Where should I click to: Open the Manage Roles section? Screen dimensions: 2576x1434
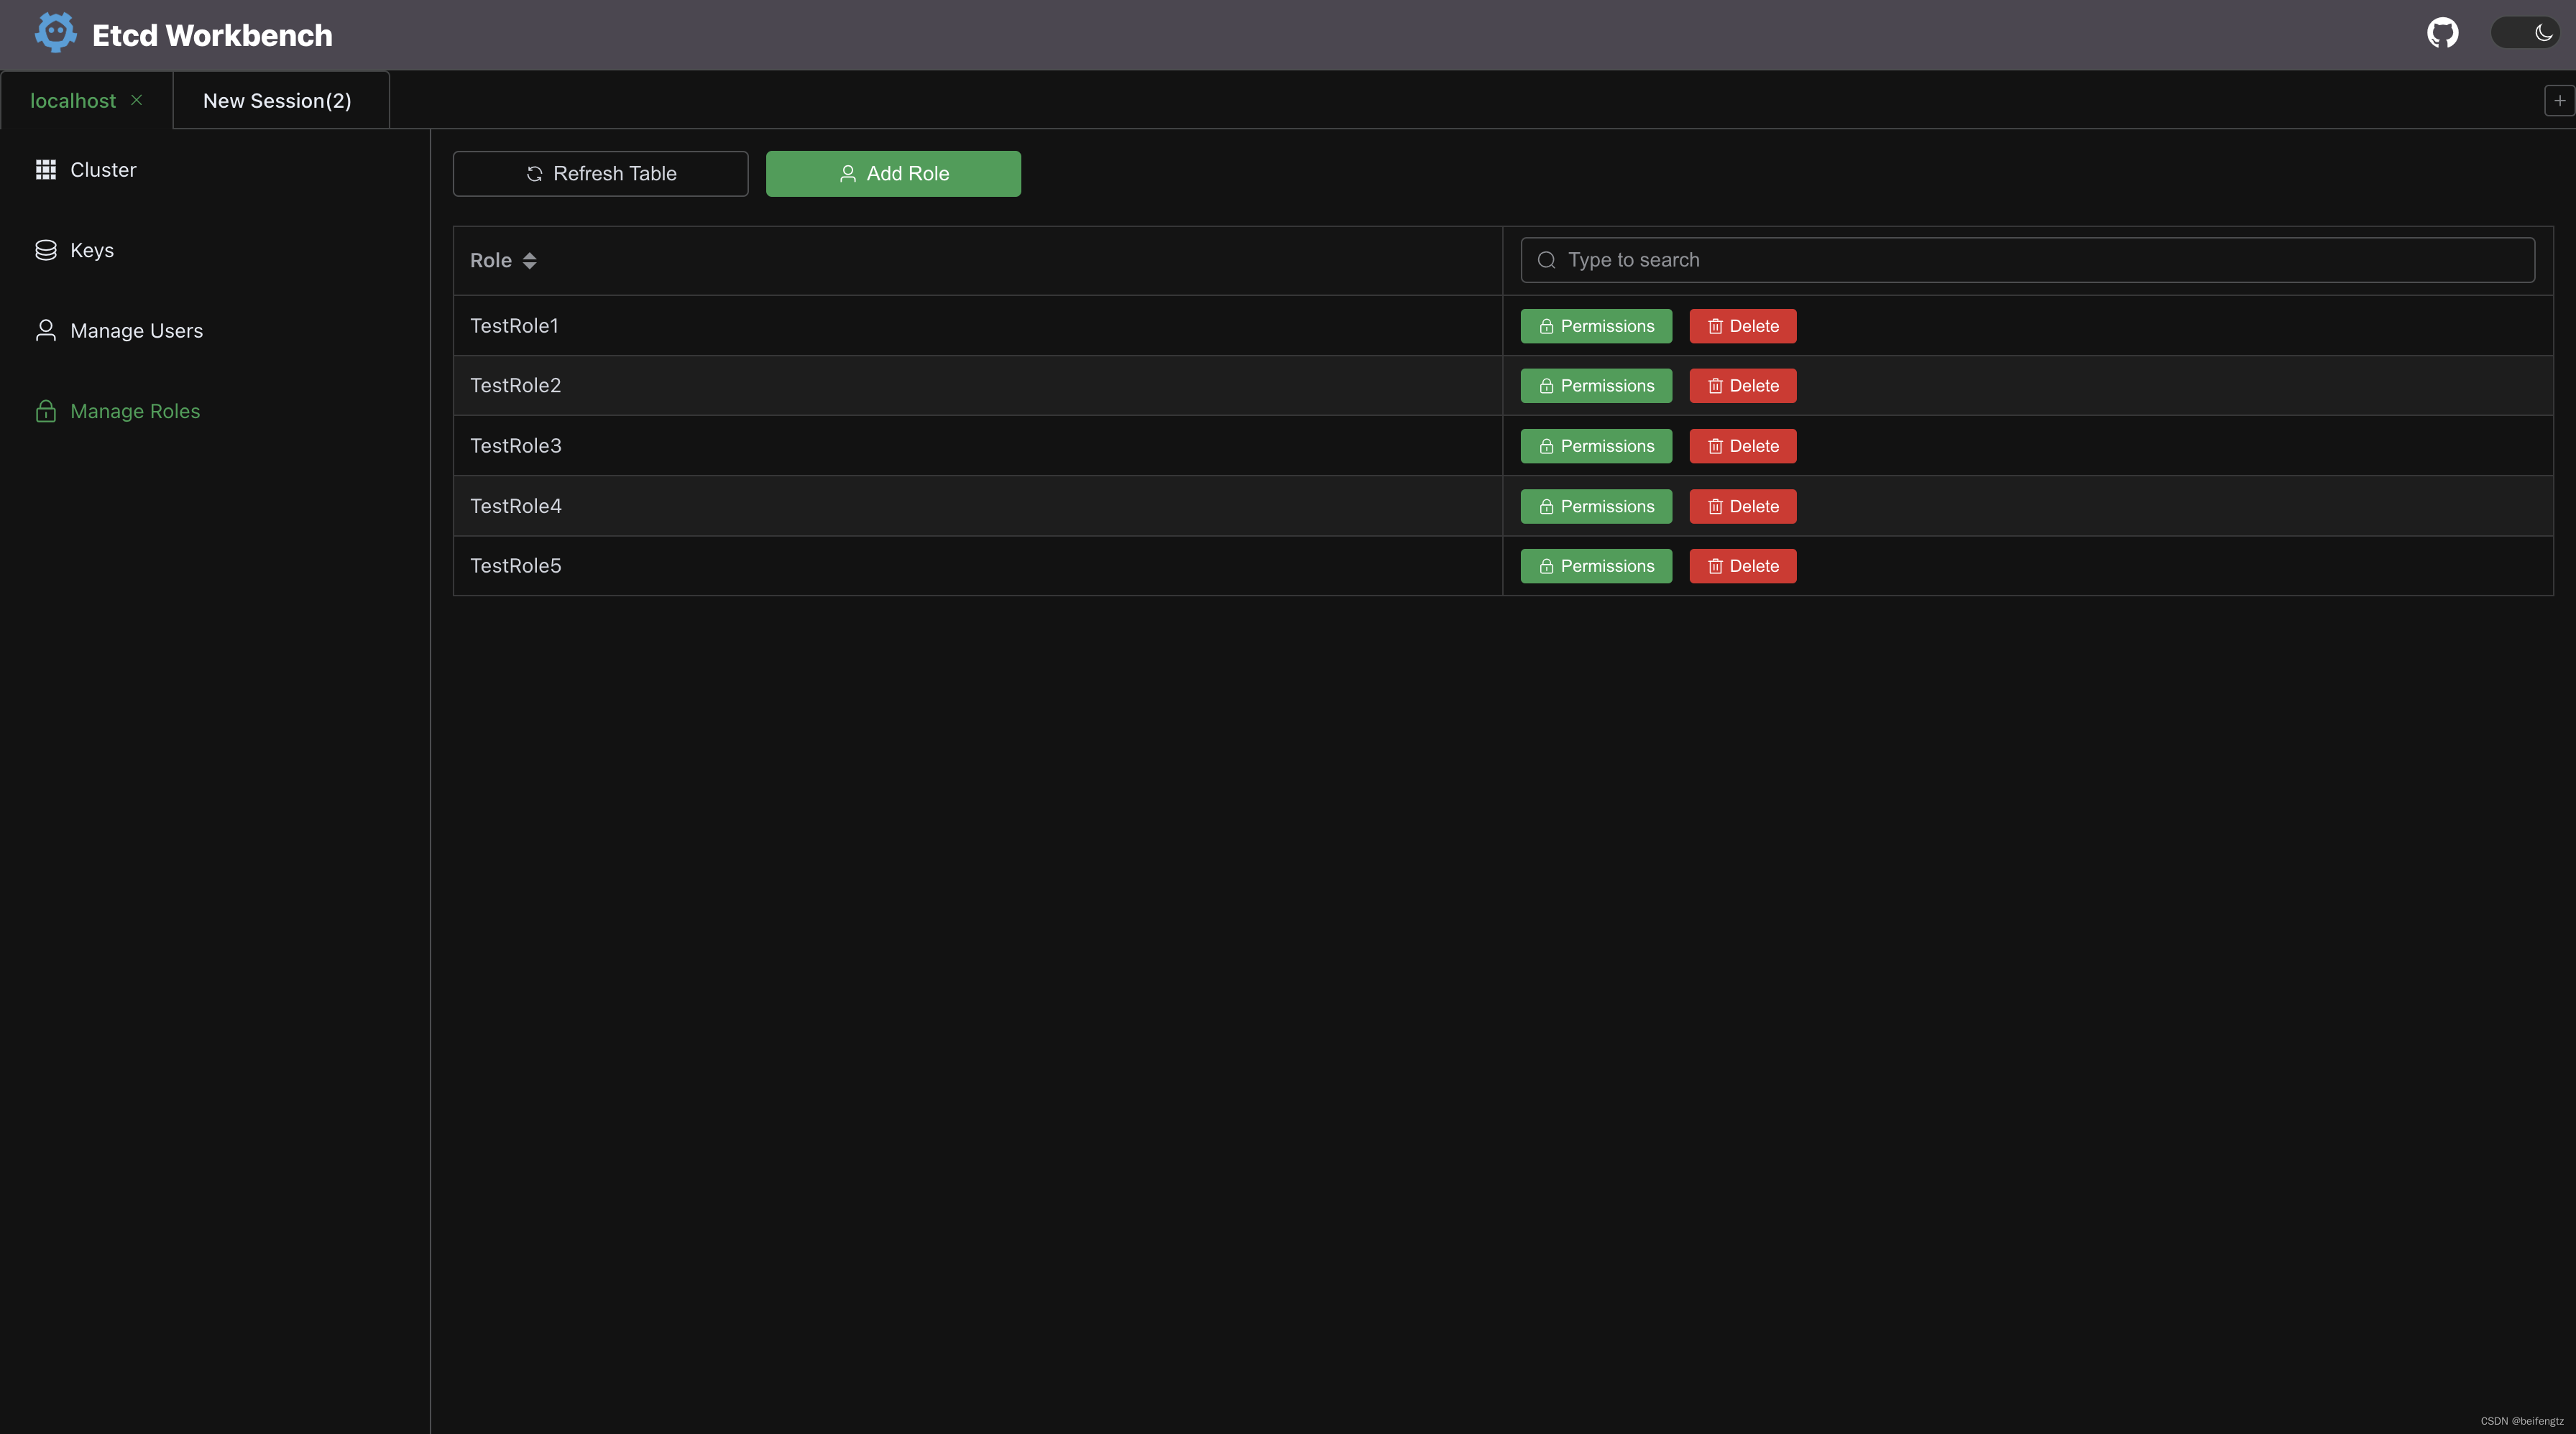[x=214, y=411]
